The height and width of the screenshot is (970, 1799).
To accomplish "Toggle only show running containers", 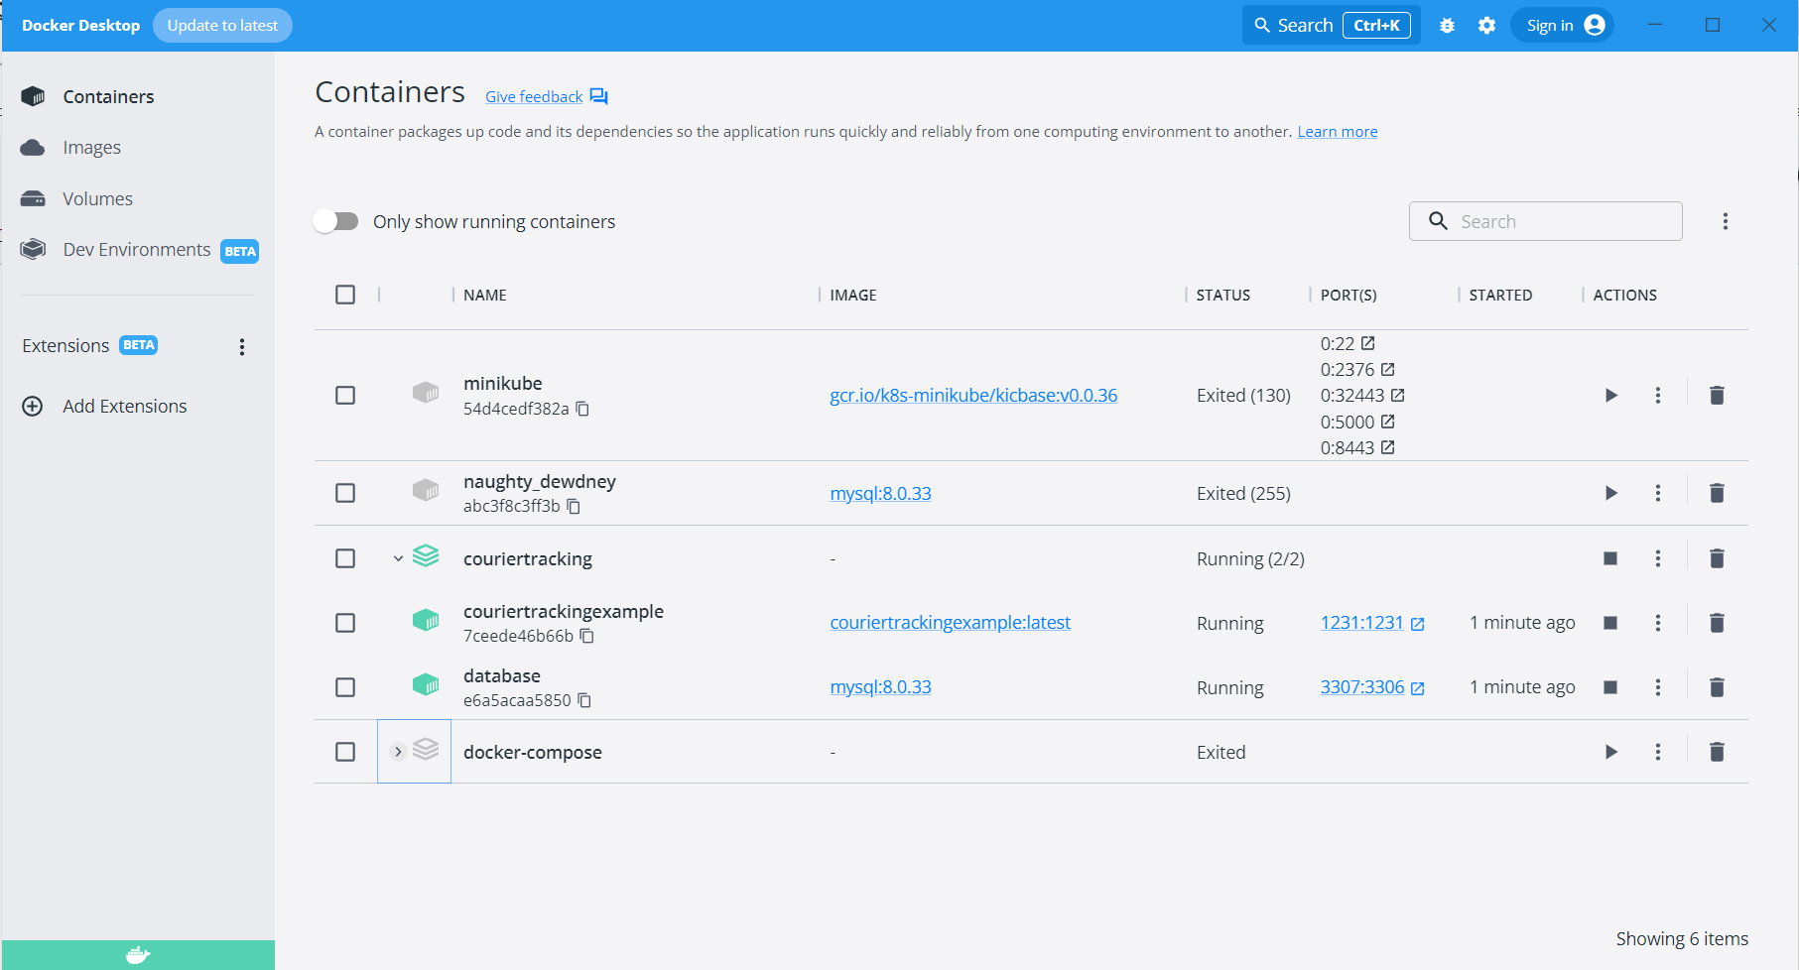I will point(336,221).
